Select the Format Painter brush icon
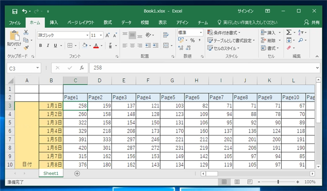 (26, 48)
